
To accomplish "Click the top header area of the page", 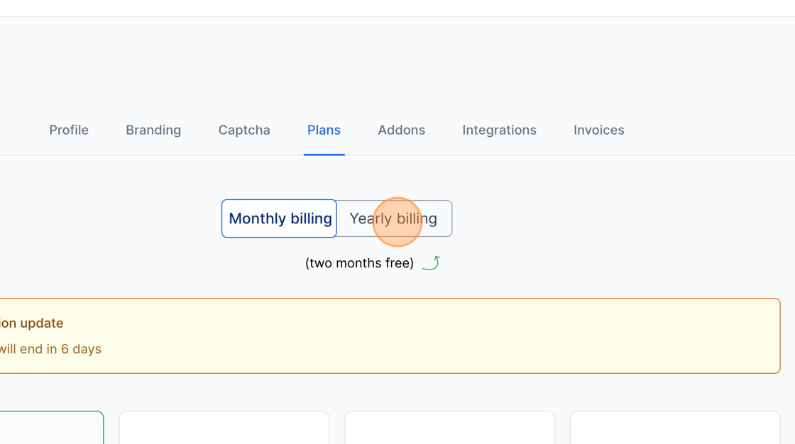I will click(397, 8).
